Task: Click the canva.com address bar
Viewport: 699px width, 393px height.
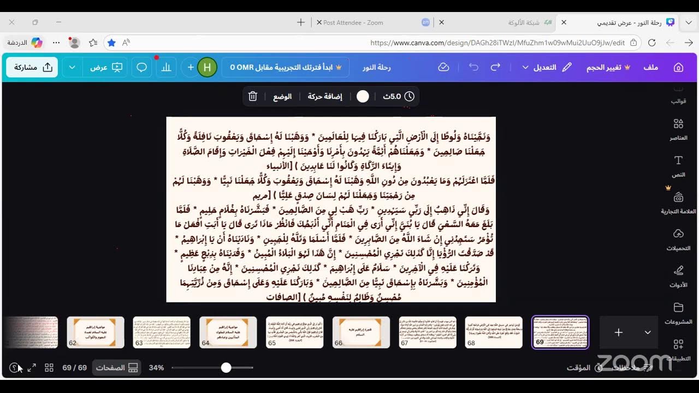Action: [x=371, y=43]
